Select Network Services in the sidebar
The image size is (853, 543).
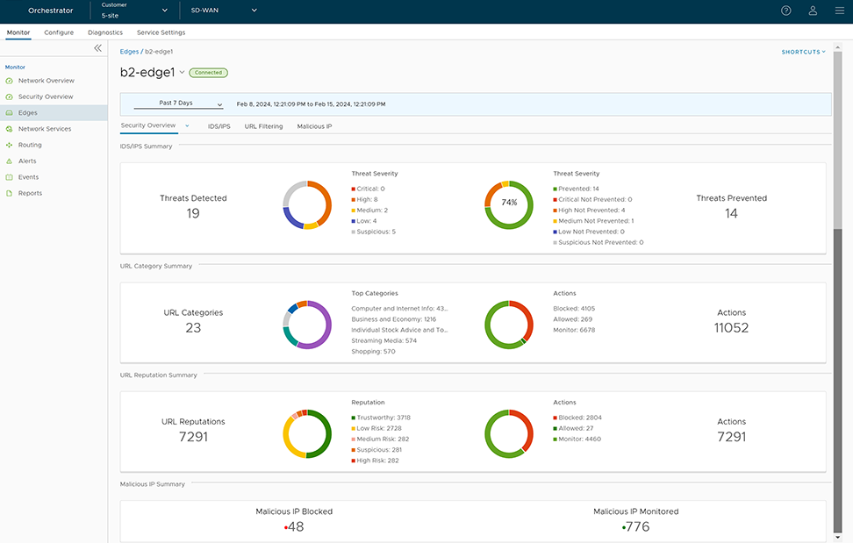coord(45,129)
